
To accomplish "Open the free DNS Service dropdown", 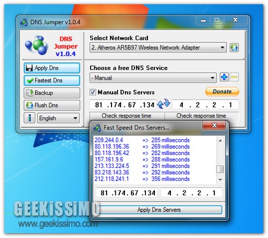I will 153,78.
